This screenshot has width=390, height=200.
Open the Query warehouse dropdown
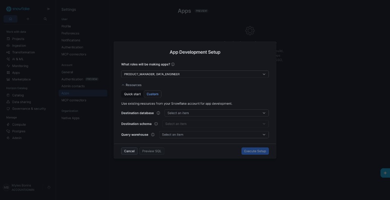tap(214, 134)
